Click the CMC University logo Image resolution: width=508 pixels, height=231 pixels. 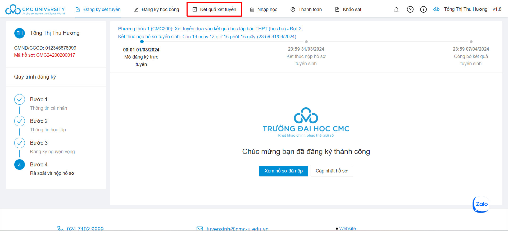point(35,9)
